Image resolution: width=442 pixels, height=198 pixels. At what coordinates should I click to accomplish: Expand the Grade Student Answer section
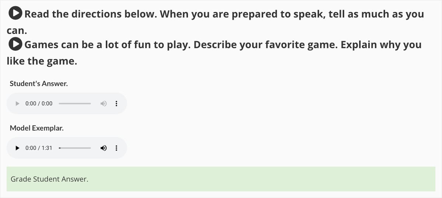click(221, 179)
